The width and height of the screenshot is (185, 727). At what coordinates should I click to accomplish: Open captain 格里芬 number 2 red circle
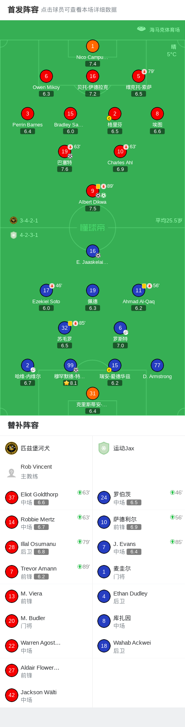pos(115,114)
